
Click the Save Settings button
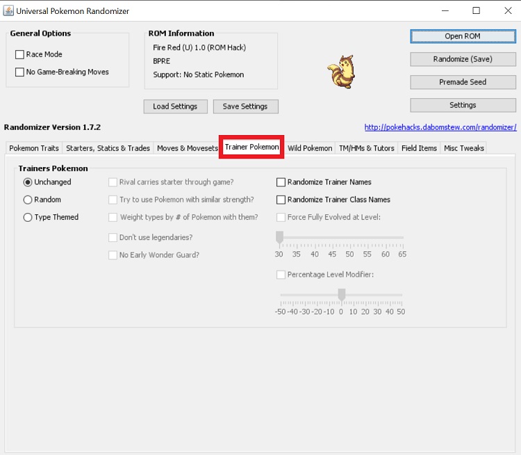coord(245,106)
